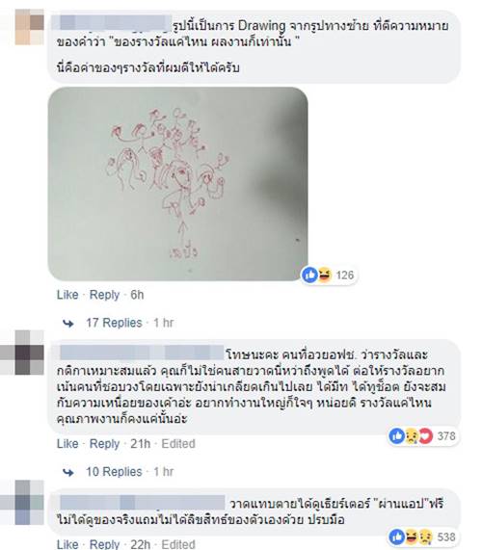Expand the 10 Replies thread
The height and width of the screenshot is (550, 482).
(x=114, y=472)
